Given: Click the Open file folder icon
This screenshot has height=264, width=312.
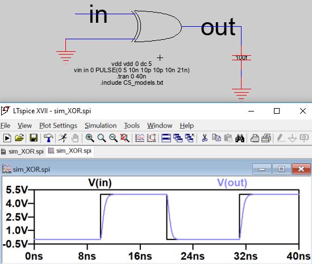Looking at the screenshot, I should click(x=19, y=138).
